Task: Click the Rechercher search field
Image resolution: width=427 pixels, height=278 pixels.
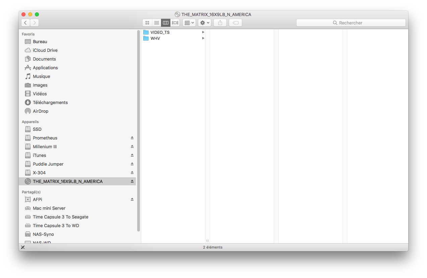Action: tap(351, 23)
